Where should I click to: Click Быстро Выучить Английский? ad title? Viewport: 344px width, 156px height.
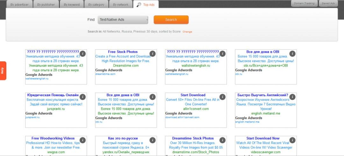tap(263, 95)
